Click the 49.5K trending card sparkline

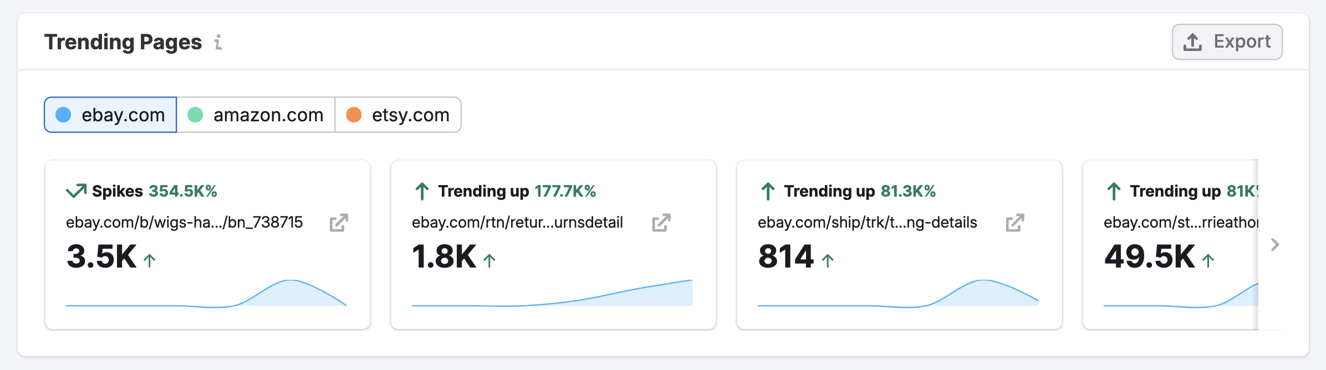pos(1181,296)
